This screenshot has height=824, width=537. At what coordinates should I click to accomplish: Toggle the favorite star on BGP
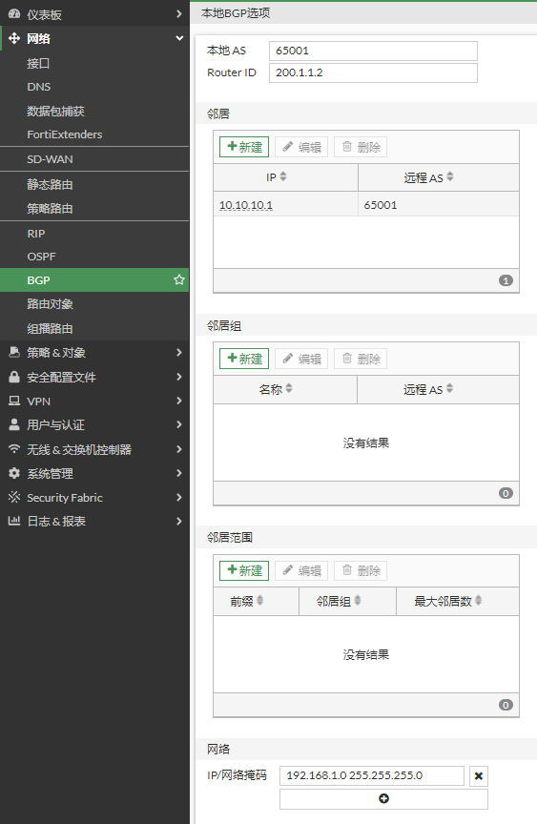tap(179, 279)
